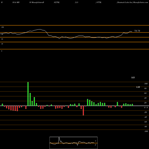This screenshot has height=149, width=149.
Task: Click the RSI axis label 30
Action: click(x=2, y=44)
